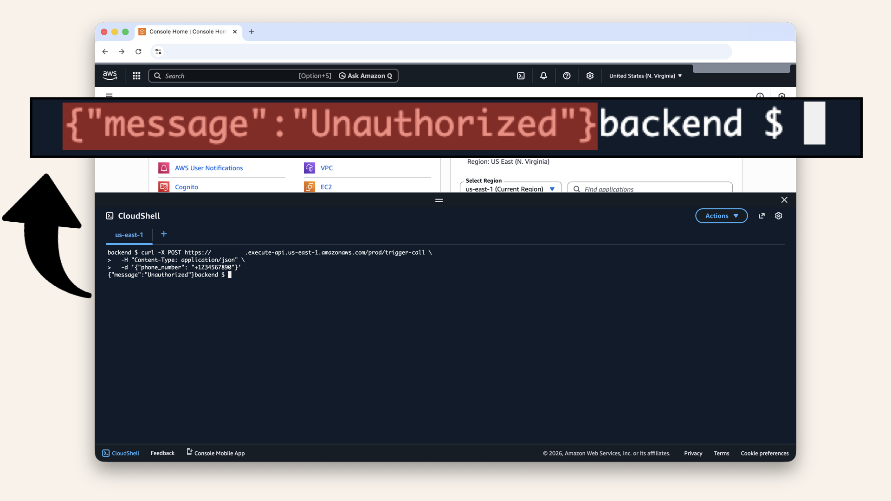Click the AWS logo in the navbar
Viewport: 891px width, 501px height.
[110, 75]
